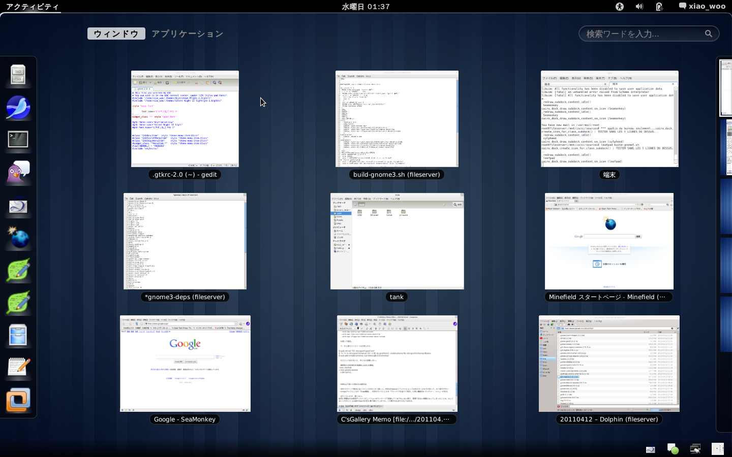Launch Pidgin messenger from the dash
This screenshot has height=457, width=732.
coord(18,173)
